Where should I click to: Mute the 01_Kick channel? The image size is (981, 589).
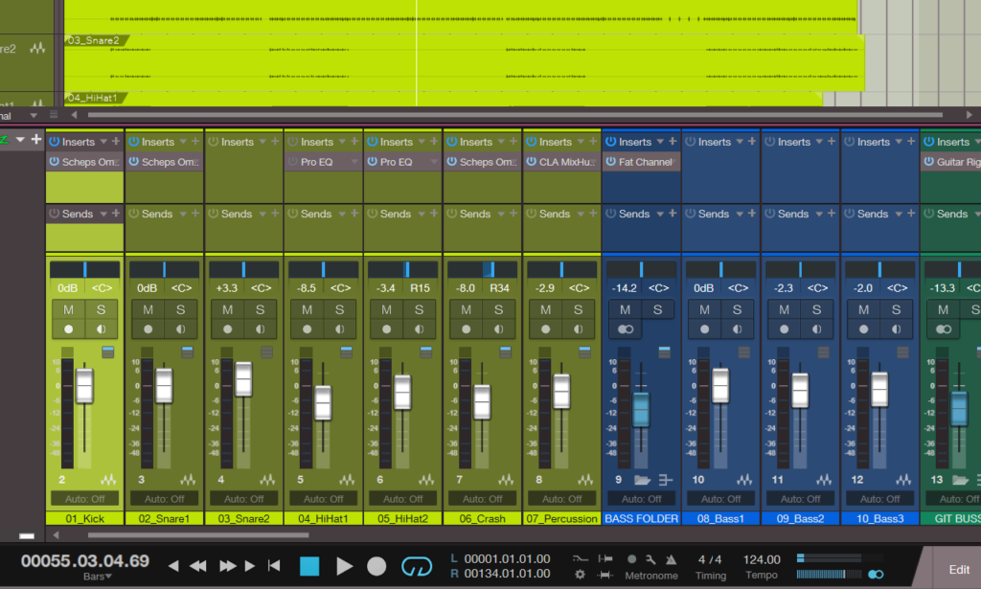(x=68, y=309)
